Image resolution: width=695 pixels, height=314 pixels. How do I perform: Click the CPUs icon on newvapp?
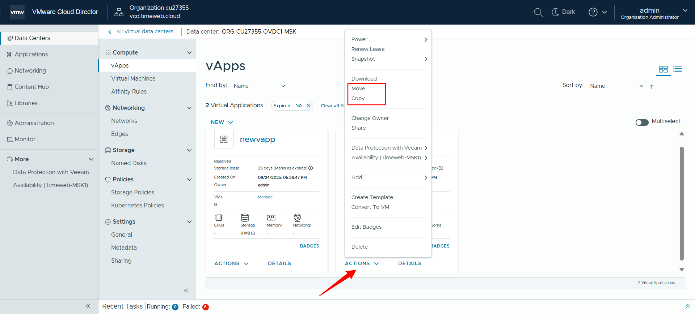pyautogui.click(x=219, y=218)
